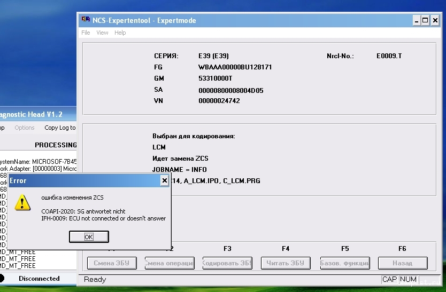Open Copy Log to menu in Diagnostic Head

coord(60,128)
